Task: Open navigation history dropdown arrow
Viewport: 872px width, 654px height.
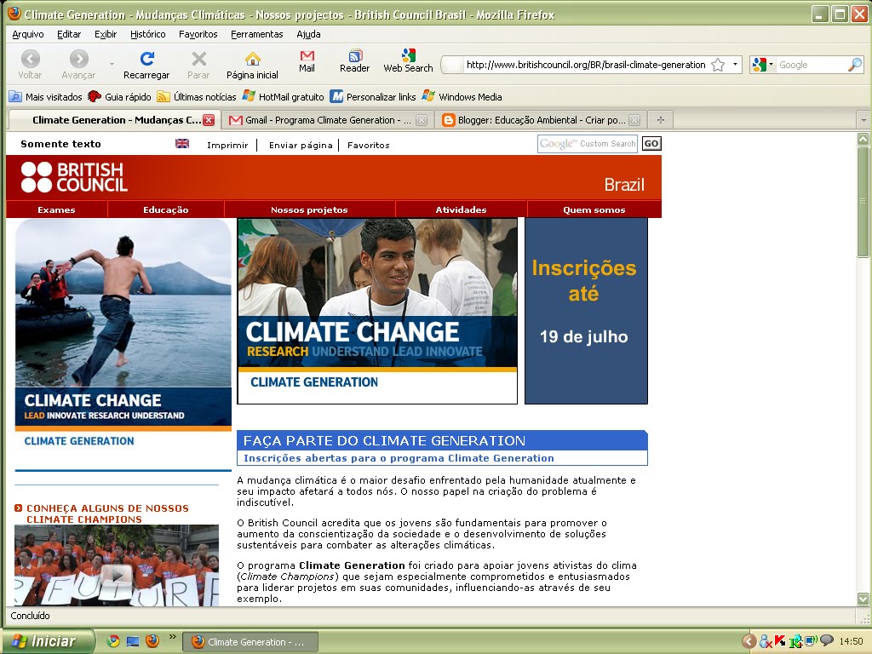Action: pyautogui.click(x=112, y=65)
